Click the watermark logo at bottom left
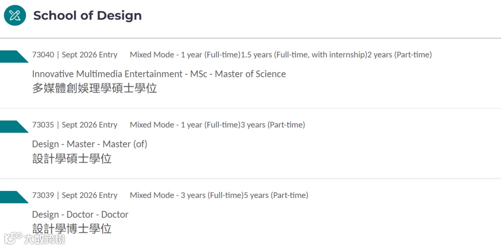Viewport: 501px width, 248px height. coord(34,239)
